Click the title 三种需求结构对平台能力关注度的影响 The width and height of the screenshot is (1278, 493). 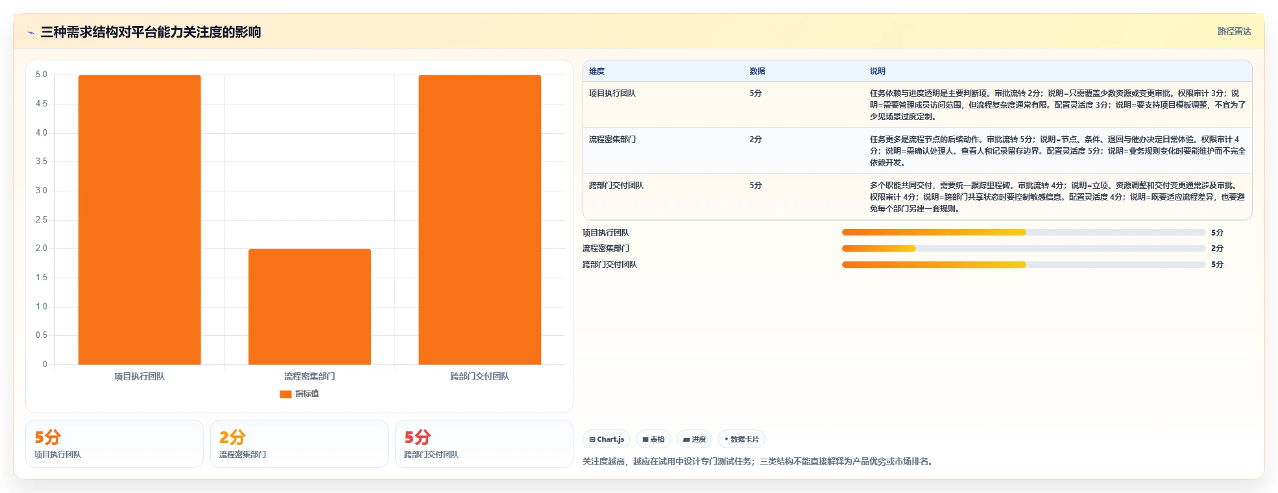(151, 32)
